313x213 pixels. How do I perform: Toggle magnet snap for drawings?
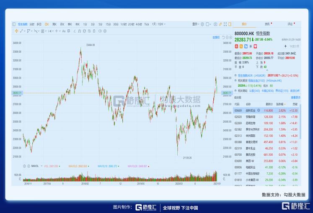click(x=80, y=31)
